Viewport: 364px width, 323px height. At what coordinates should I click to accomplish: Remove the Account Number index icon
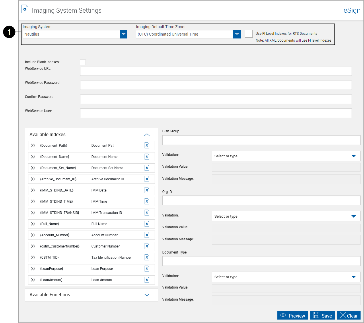click(x=147, y=235)
